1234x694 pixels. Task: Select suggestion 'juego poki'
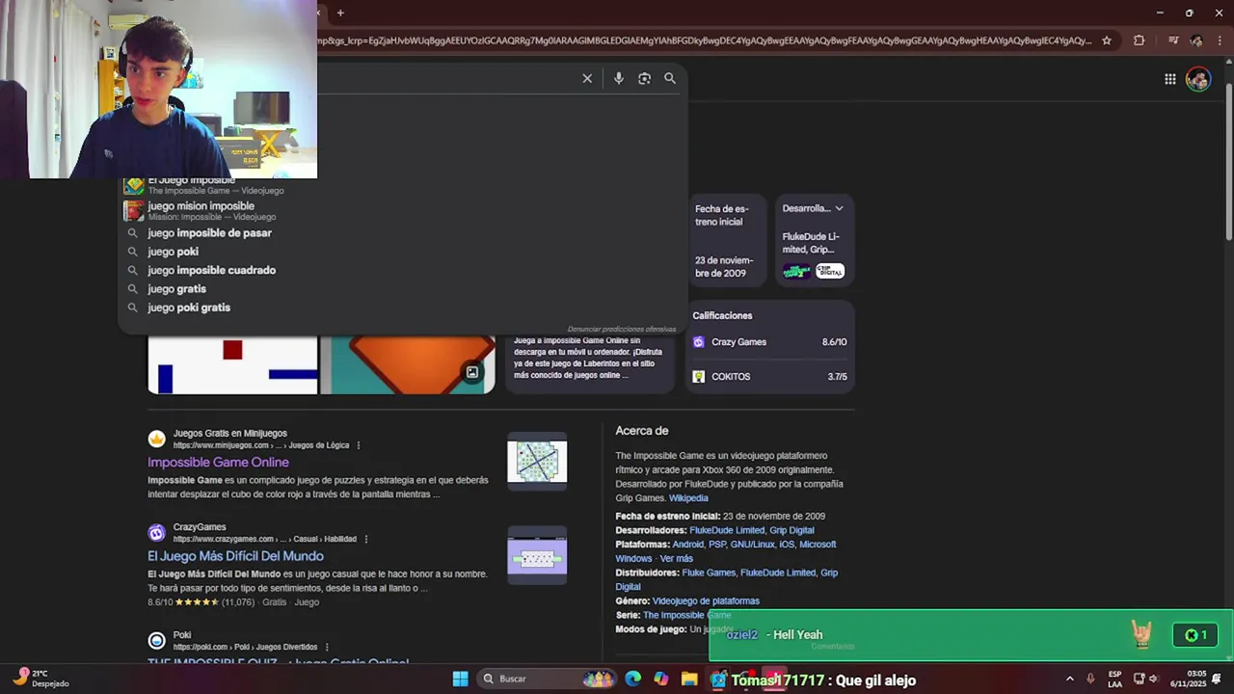[x=173, y=252]
